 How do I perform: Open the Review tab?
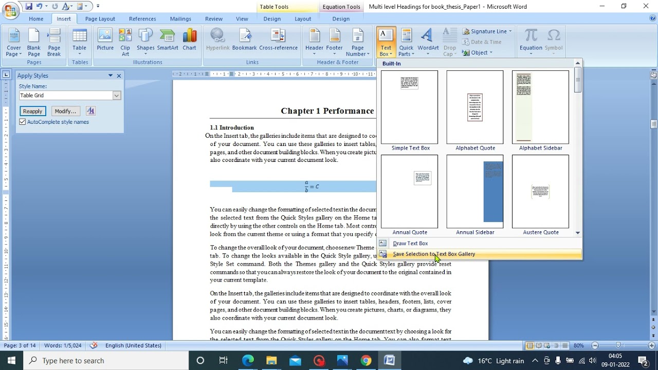pyautogui.click(x=214, y=19)
